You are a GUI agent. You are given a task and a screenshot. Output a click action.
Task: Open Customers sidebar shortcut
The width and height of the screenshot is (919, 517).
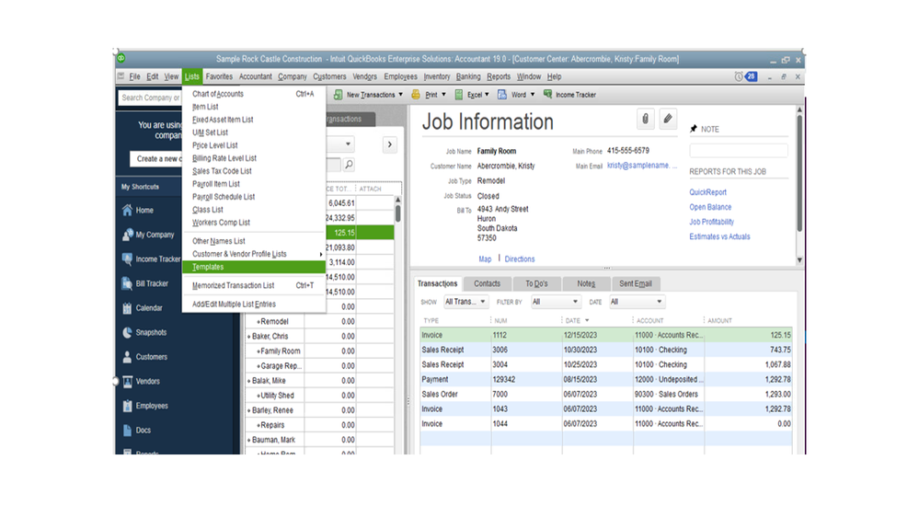(x=144, y=357)
